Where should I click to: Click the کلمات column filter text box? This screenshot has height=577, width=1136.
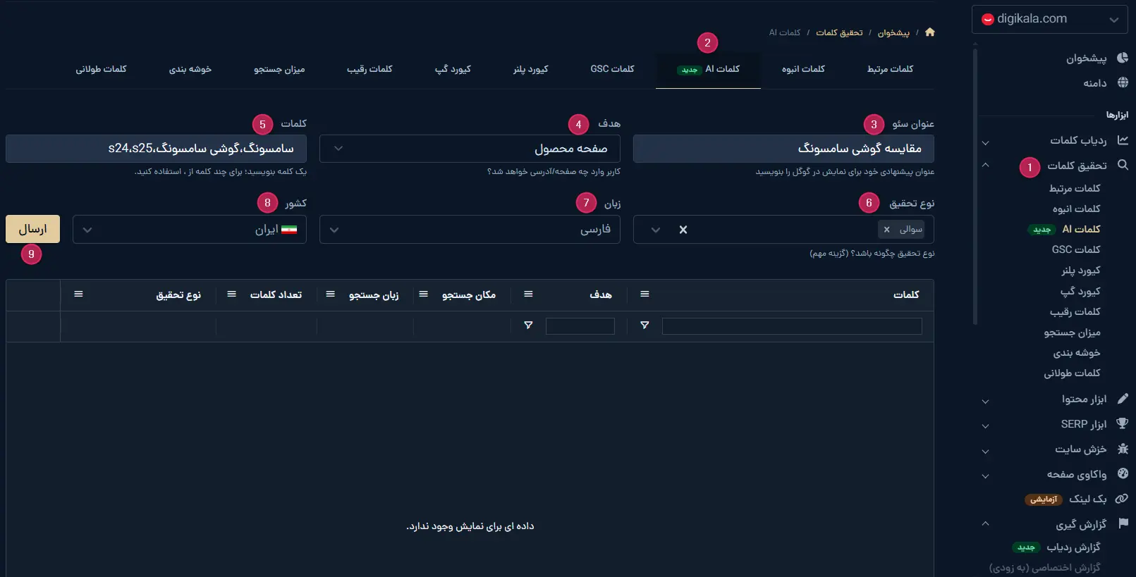[791, 326]
